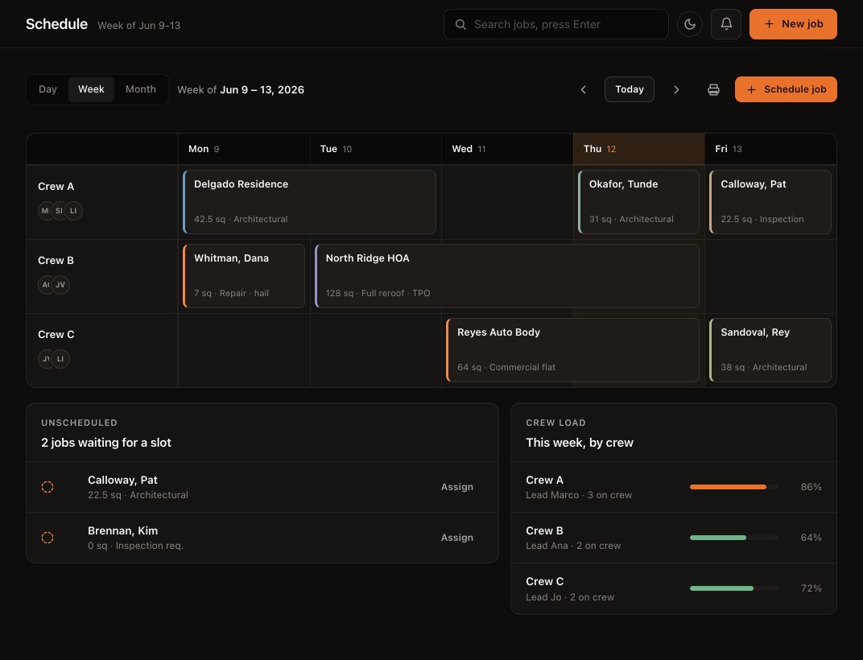The width and height of the screenshot is (863, 660).
Task: Click 'Lead Marco · 3 on crew' text
Action: click(579, 495)
